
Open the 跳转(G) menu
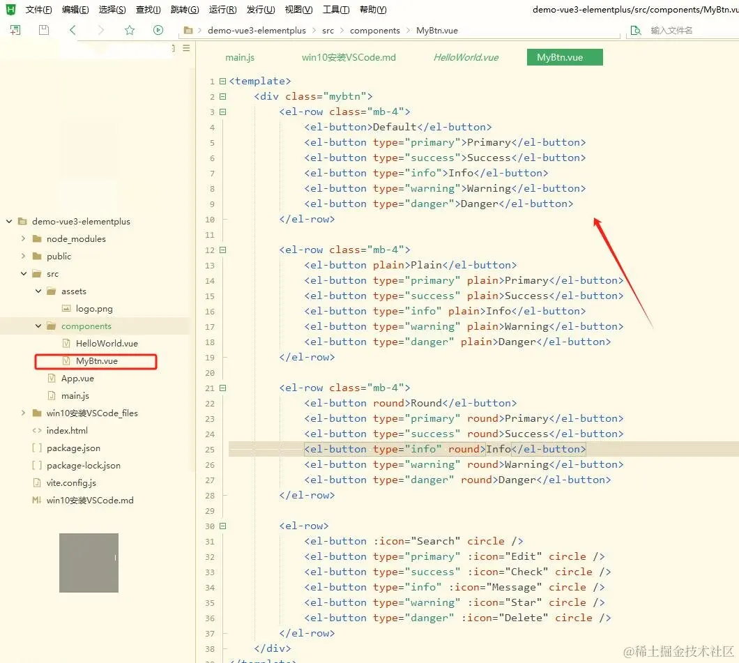[x=185, y=10]
